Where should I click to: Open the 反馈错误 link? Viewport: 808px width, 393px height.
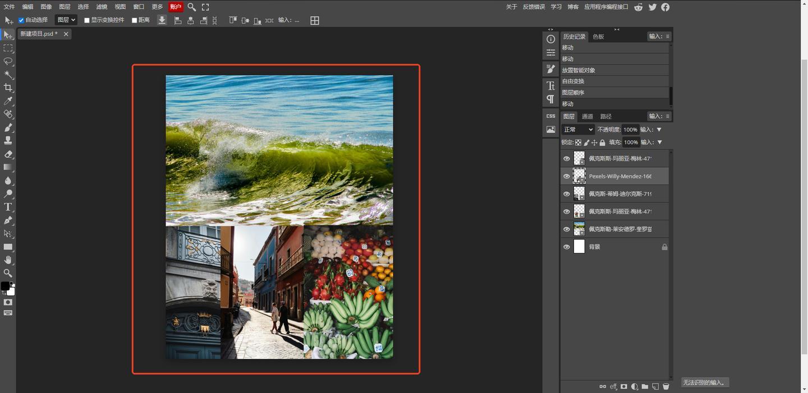pyautogui.click(x=534, y=7)
